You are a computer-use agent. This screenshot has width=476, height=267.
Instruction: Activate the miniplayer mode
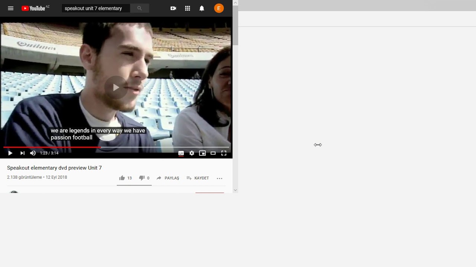pyautogui.click(x=202, y=153)
